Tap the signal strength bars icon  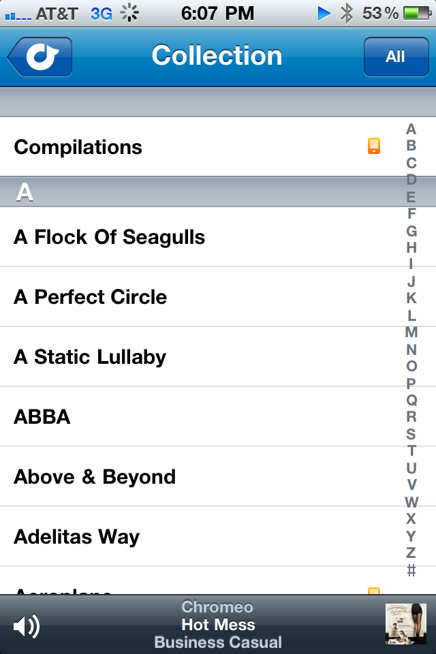click(x=18, y=16)
